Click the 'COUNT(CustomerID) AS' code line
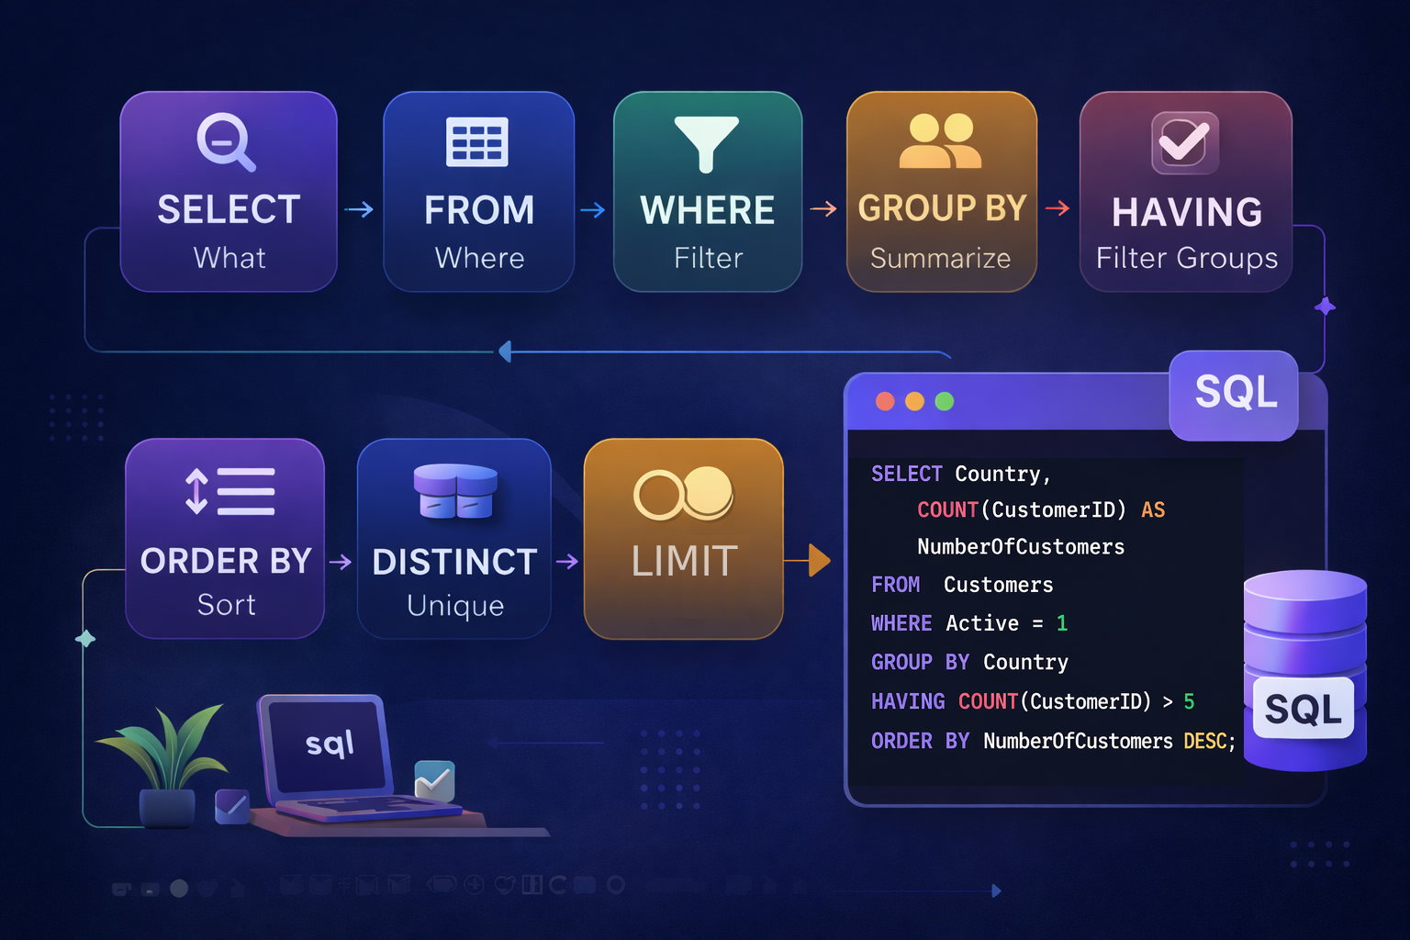This screenshot has height=940, width=1410. [x=1041, y=510]
